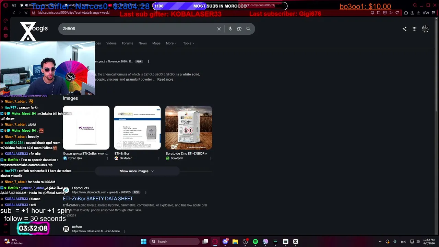Open Spotify from the taskbar

(255, 242)
